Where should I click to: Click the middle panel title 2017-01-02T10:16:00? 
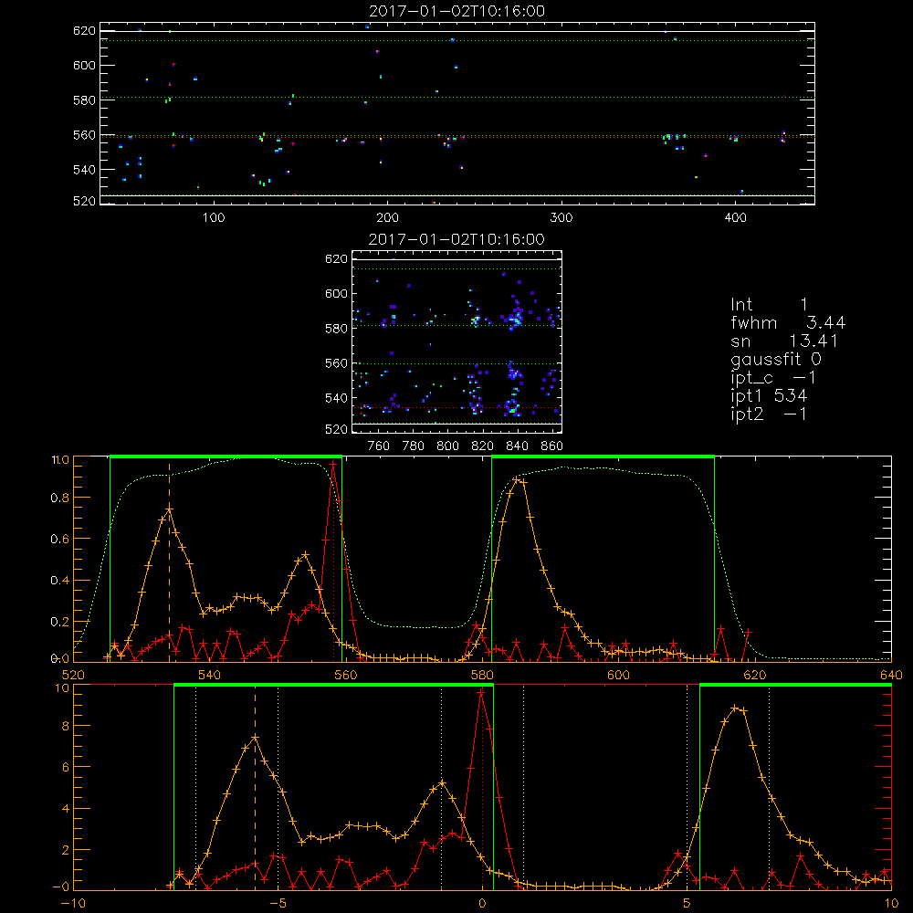456,239
